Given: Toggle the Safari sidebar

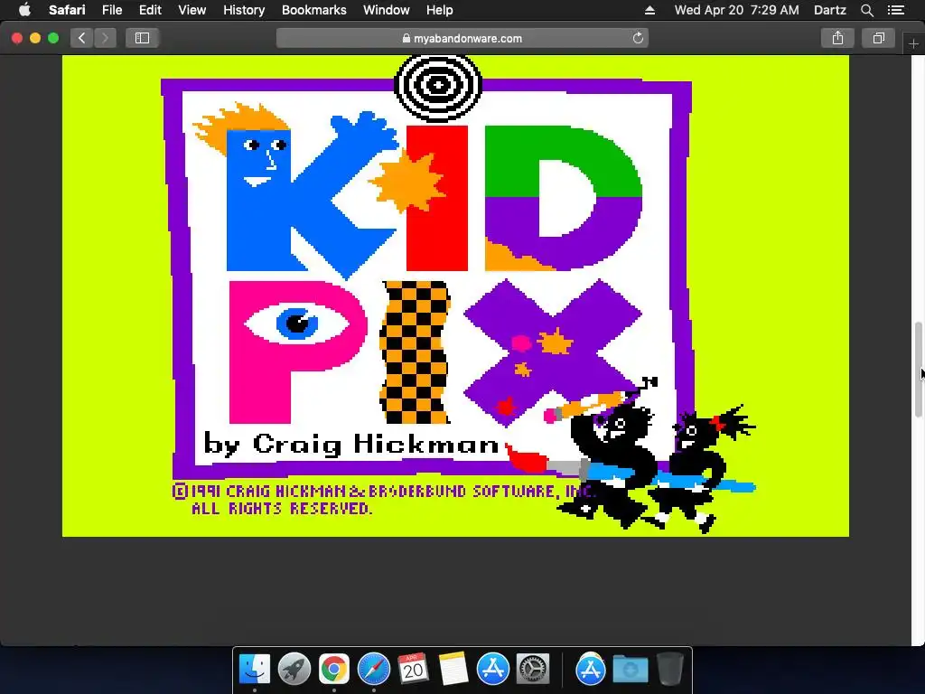Looking at the screenshot, I should [x=142, y=38].
